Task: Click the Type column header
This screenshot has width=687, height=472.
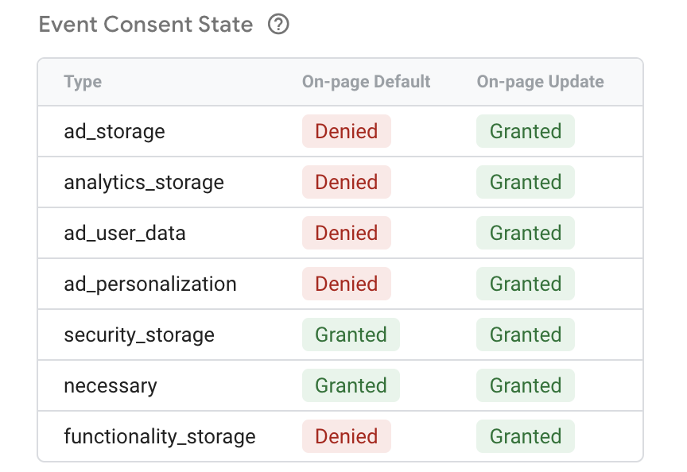Action: tap(83, 82)
